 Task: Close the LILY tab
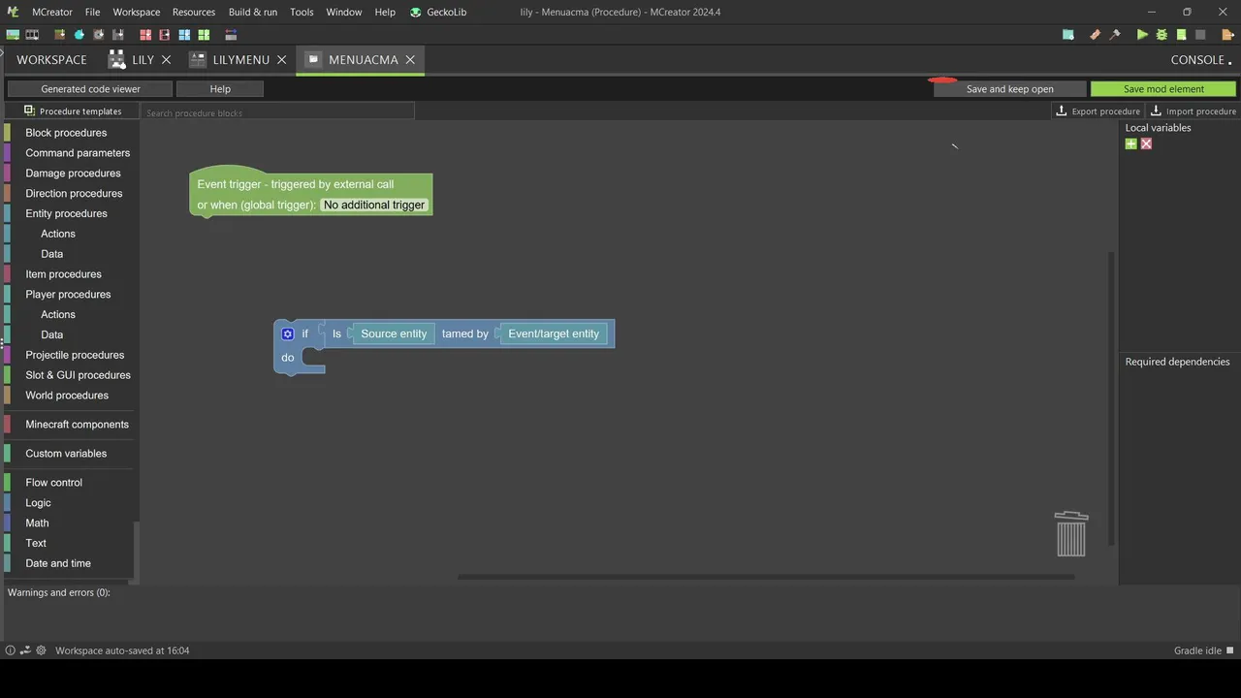(166, 59)
